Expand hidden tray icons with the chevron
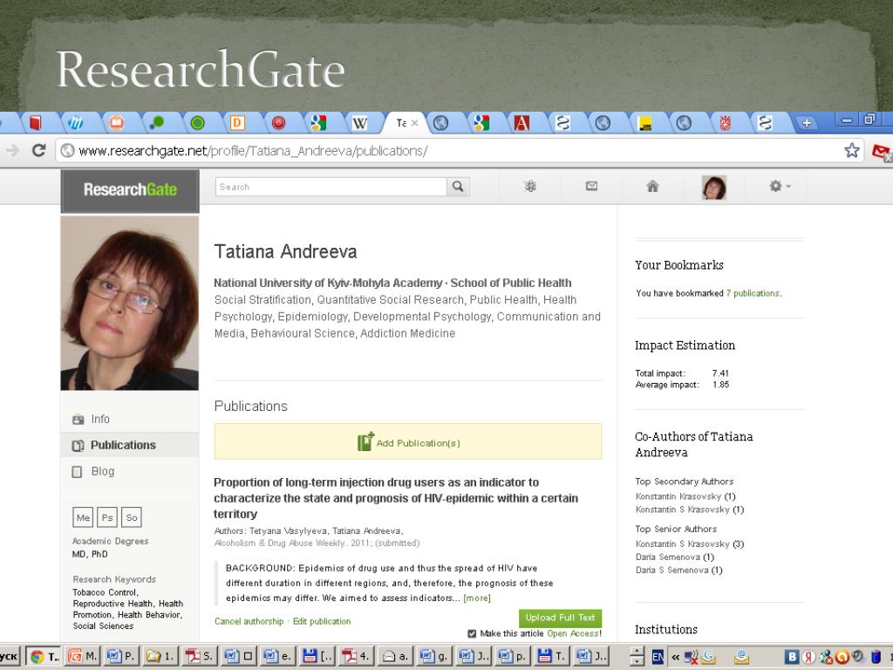This screenshot has width=893, height=670. coord(675,657)
